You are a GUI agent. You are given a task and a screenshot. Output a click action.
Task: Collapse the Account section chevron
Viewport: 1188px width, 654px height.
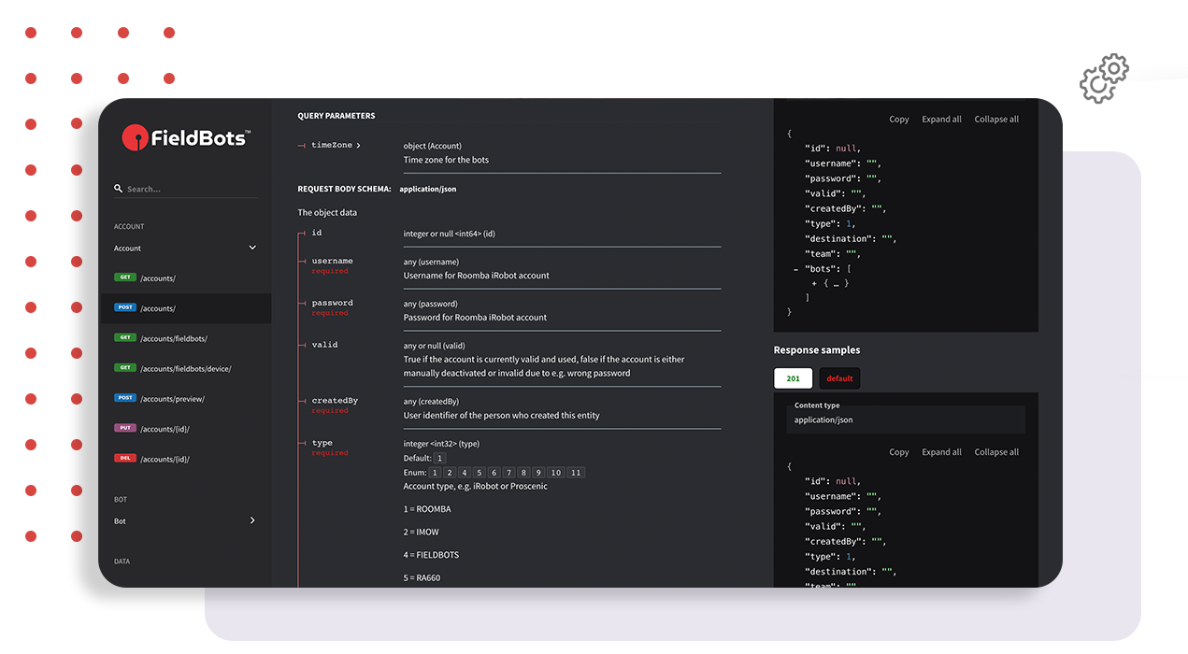click(252, 247)
